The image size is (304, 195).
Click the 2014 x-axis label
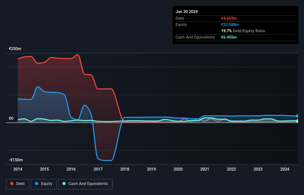coord(18,169)
